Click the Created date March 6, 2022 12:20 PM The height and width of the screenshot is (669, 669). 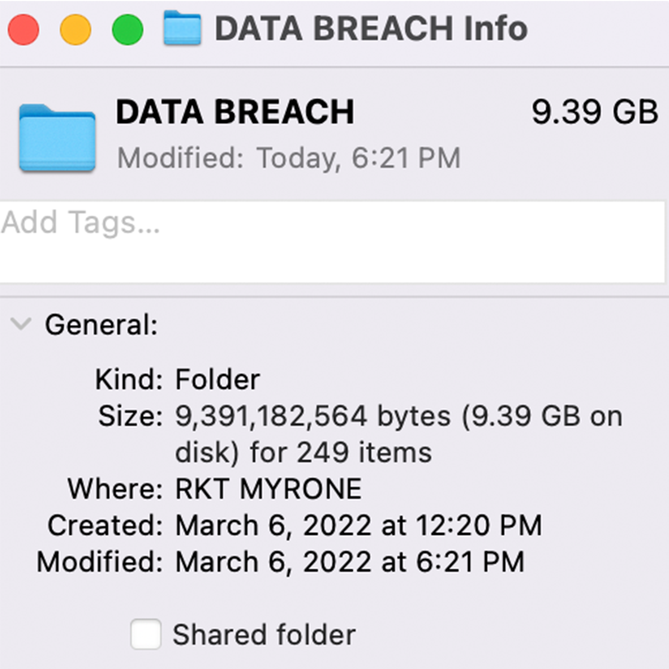[x=359, y=526]
